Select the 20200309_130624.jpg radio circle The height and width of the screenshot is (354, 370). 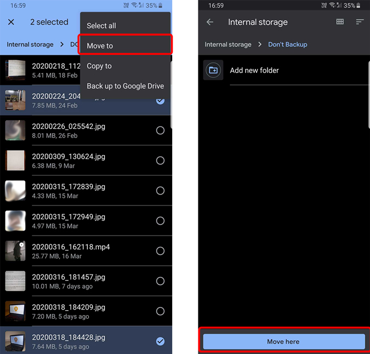[160, 161]
